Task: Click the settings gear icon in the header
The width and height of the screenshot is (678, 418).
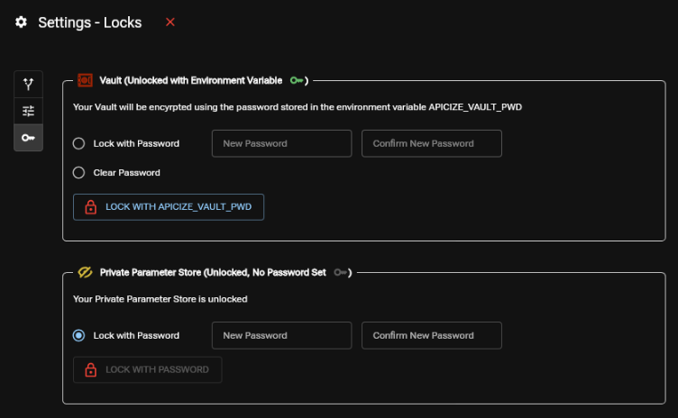Action: click(21, 23)
